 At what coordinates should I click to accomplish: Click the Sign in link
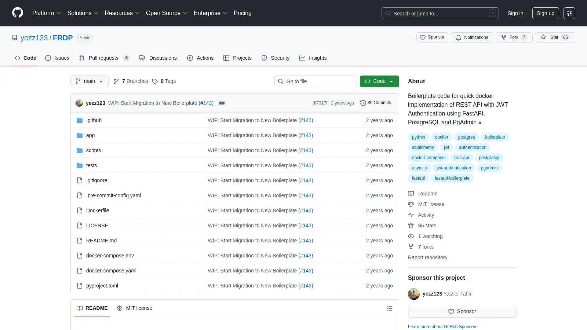[x=515, y=13]
